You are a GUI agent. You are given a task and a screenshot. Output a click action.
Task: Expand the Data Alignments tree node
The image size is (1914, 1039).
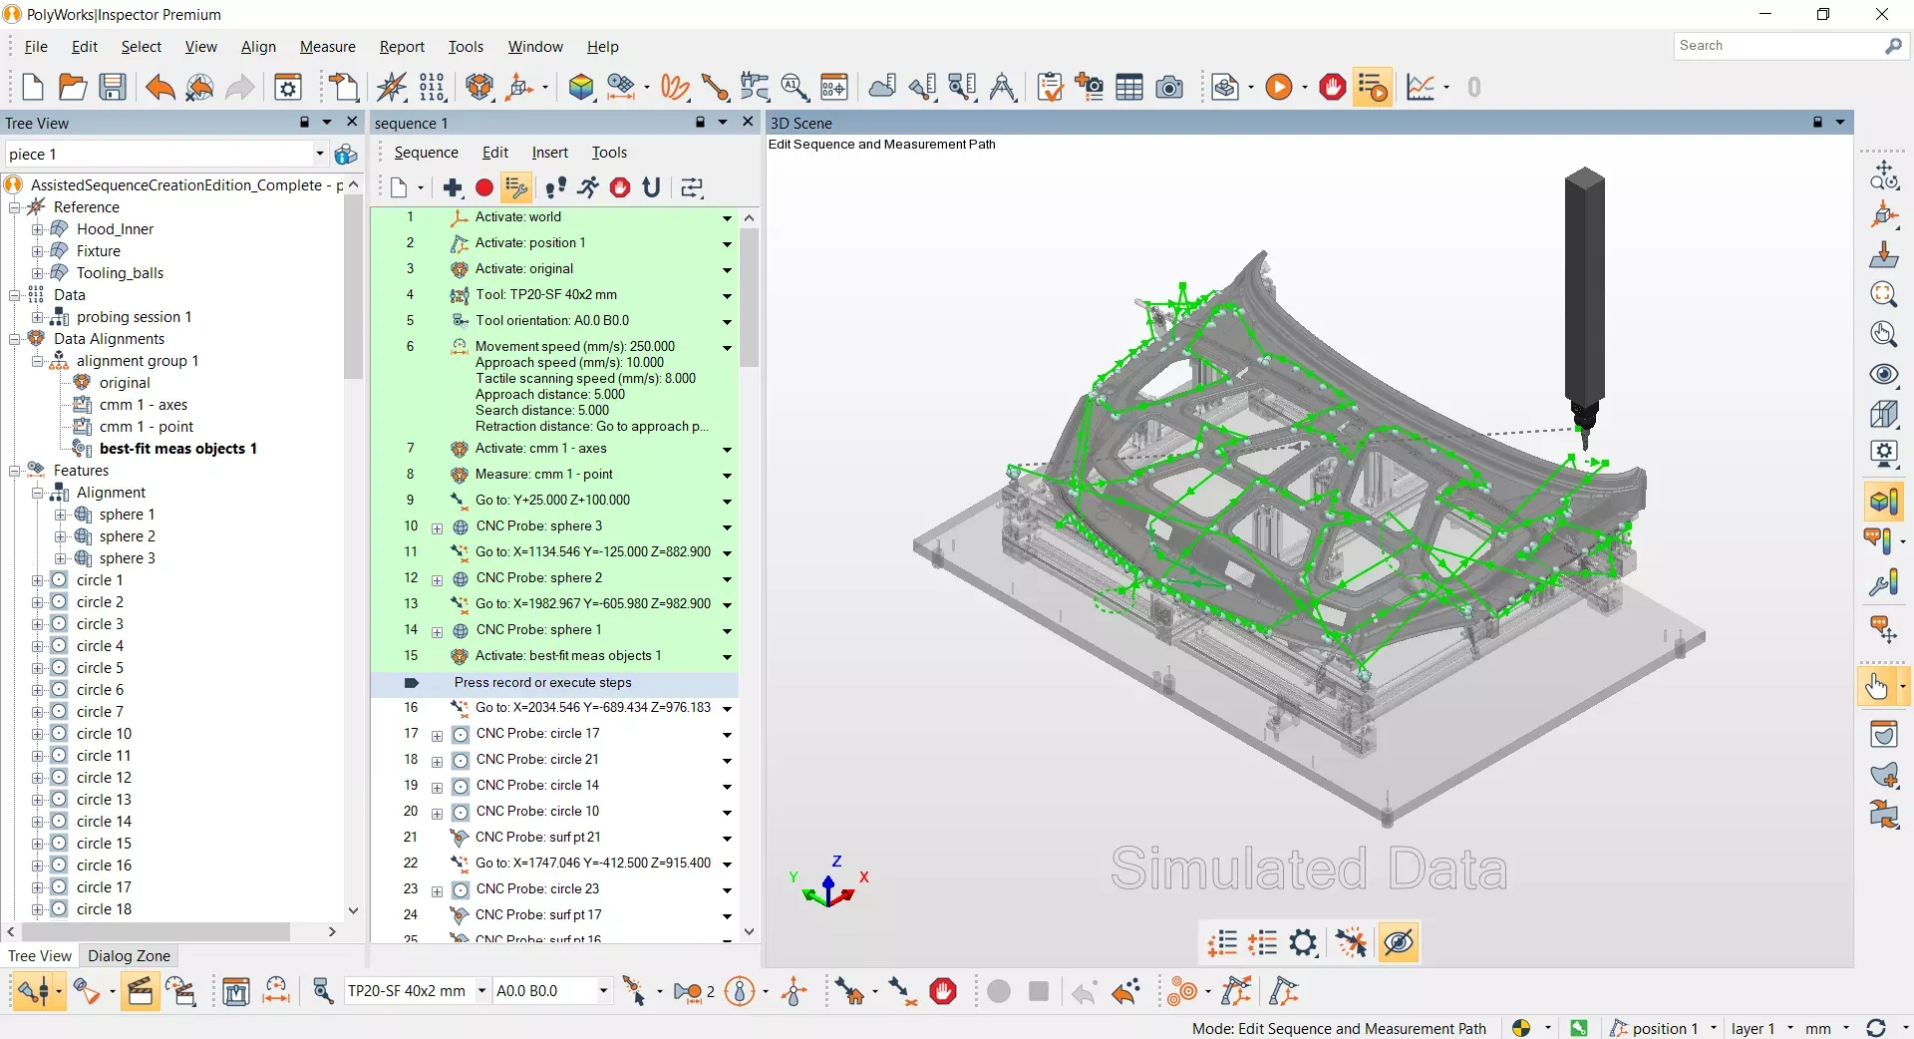coord(14,339)
